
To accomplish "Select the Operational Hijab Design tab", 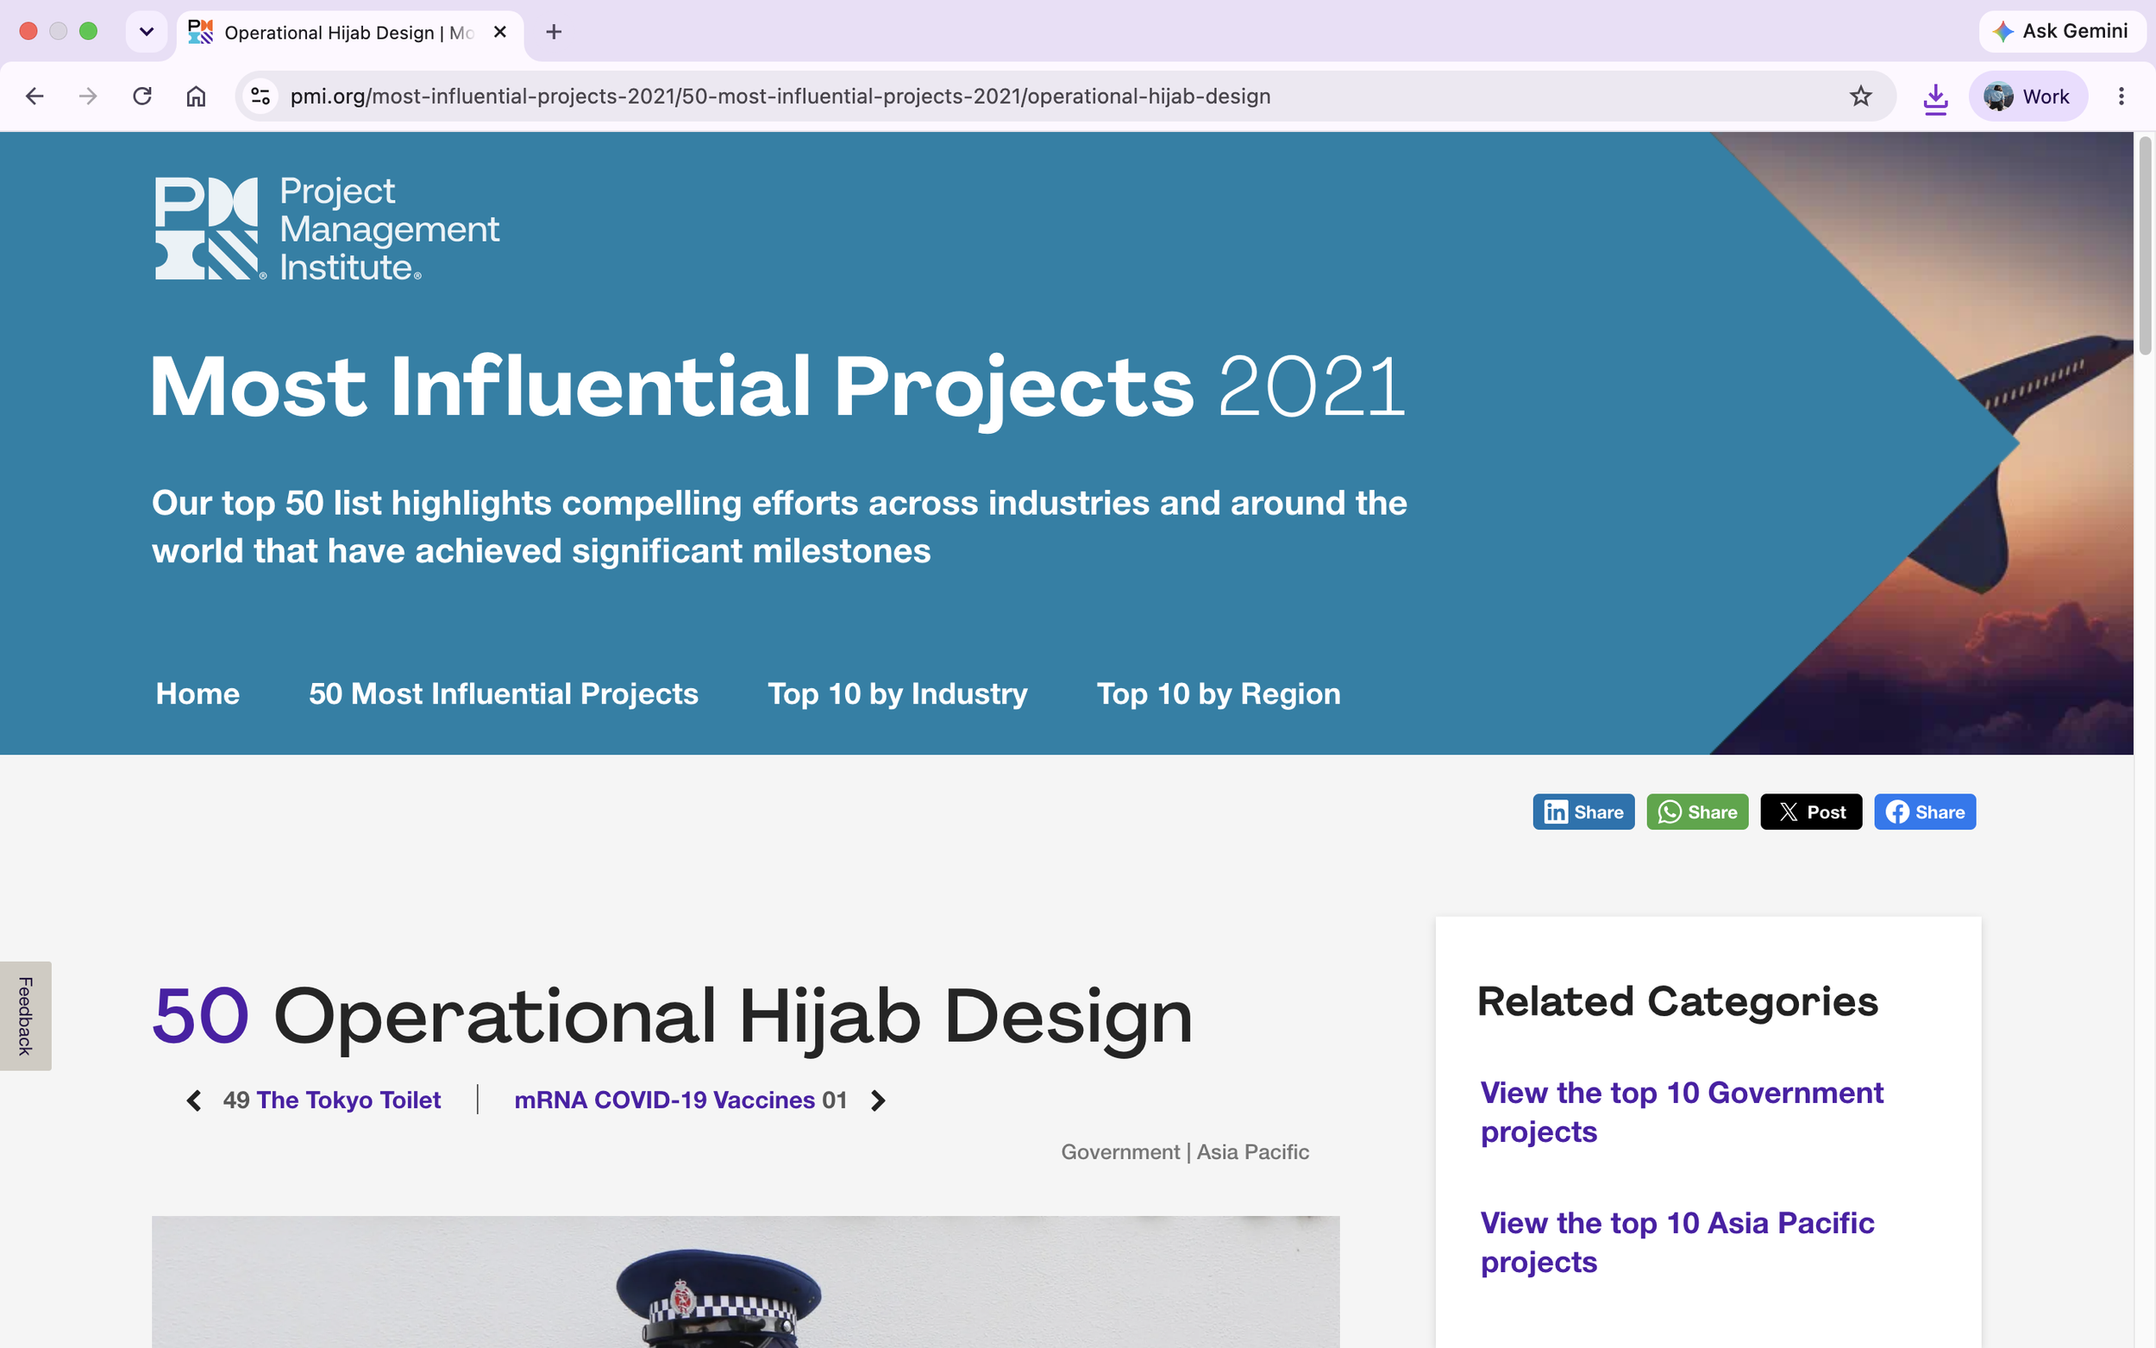I will click(349, 33).
